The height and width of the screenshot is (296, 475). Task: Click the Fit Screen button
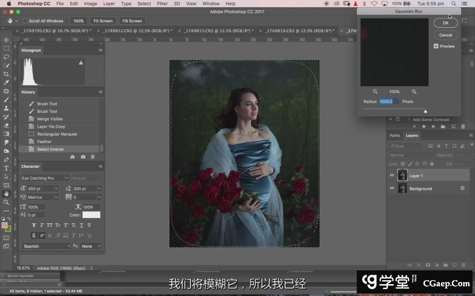[x=103, y=21]
